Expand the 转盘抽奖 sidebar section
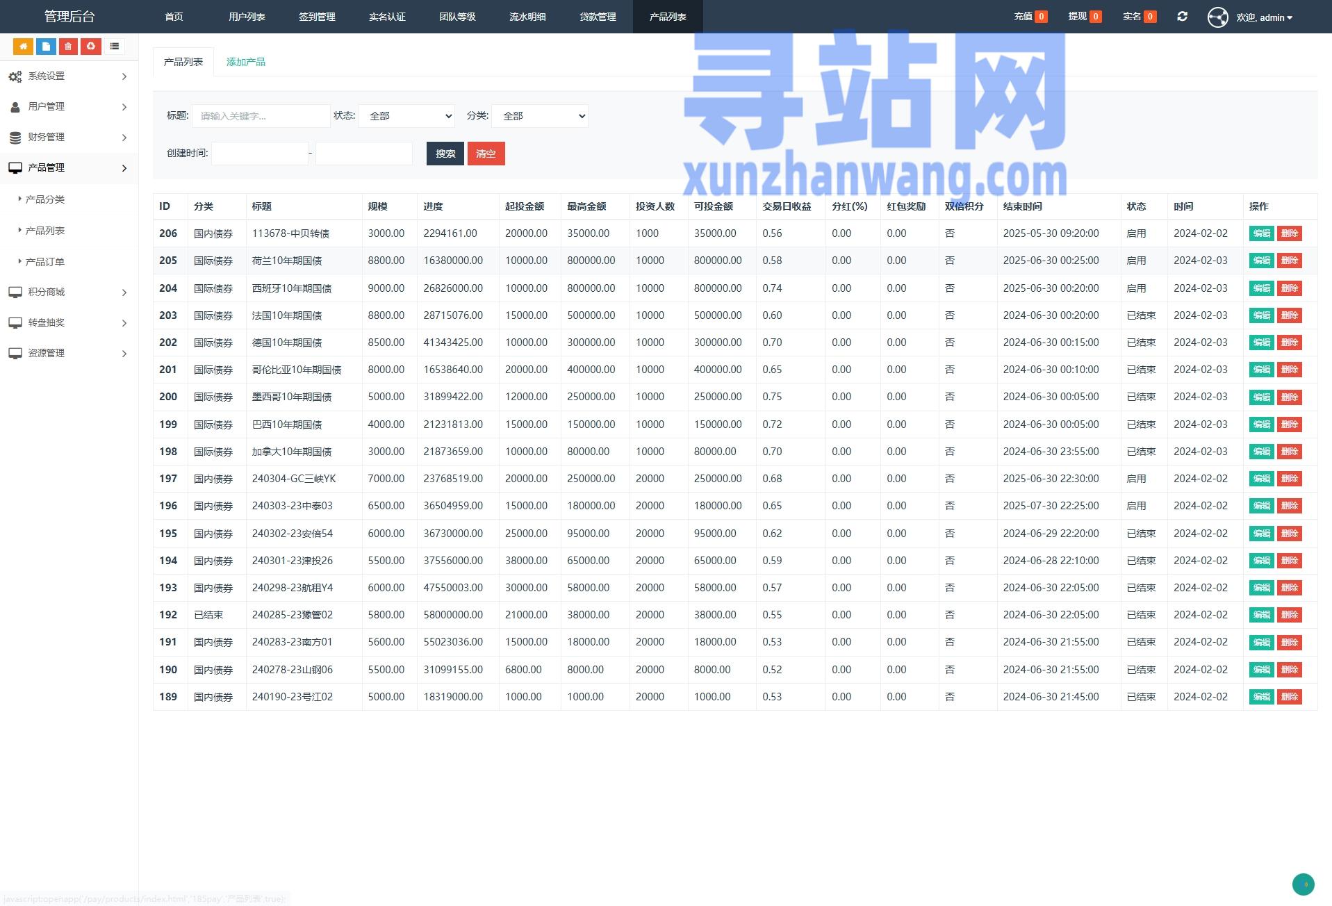Viewport: 1332px width, 906px height. pyautogui.click(x=69, y=323)
